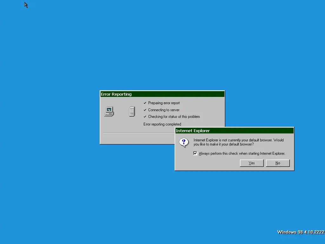
Task: Click the default browser question message text
Action: pos(239,142)
